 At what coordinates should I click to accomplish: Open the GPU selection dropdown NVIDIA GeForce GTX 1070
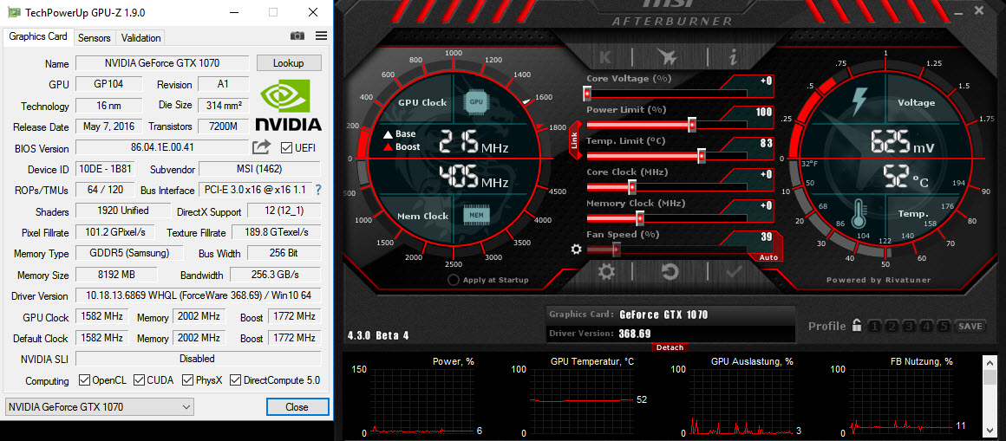click(100, 406)
